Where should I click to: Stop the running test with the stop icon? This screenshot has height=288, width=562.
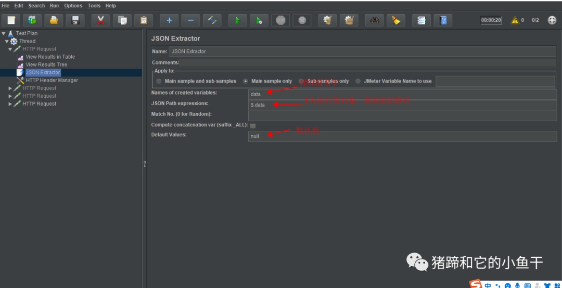point(280,20)
